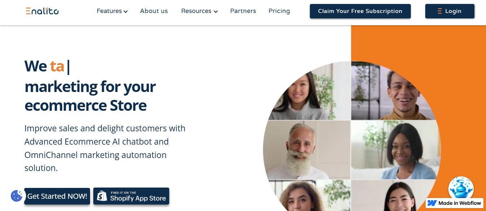Image resolution: width=486 pixels, height=211 pixels.
Task: Click the Enalito logo
Action: (42, 11)
